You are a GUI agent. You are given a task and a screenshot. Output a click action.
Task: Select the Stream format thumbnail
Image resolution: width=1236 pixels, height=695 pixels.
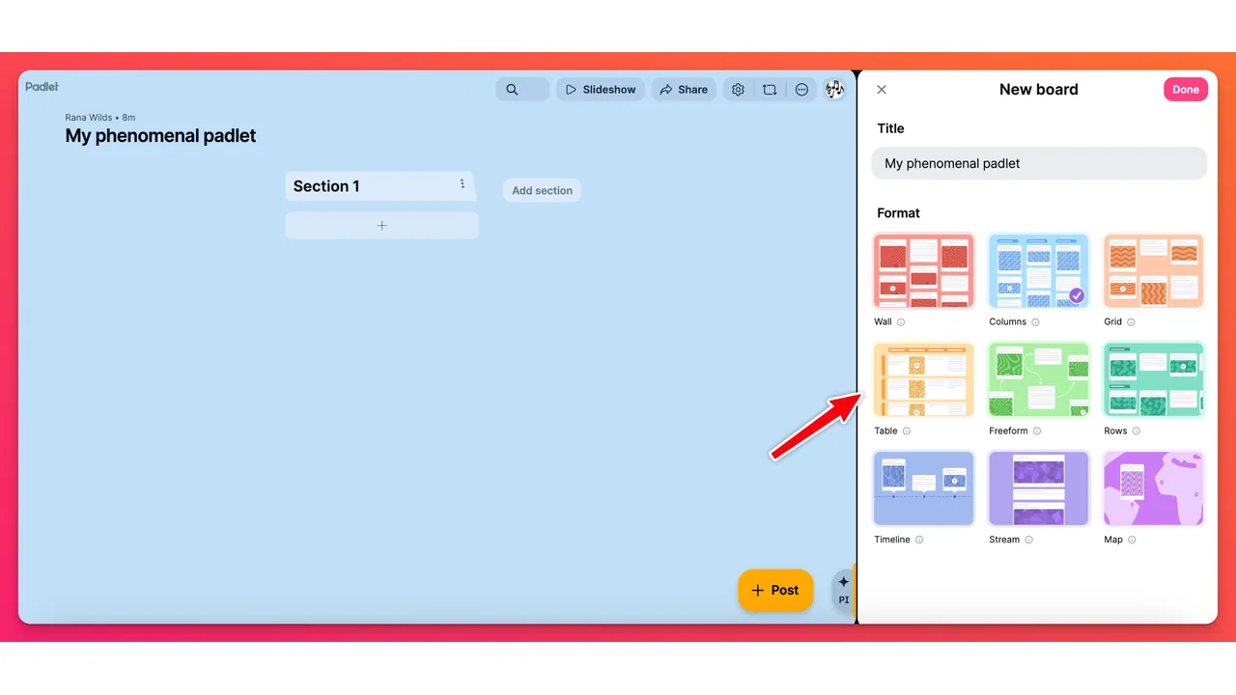click(x=1039, y=488)
